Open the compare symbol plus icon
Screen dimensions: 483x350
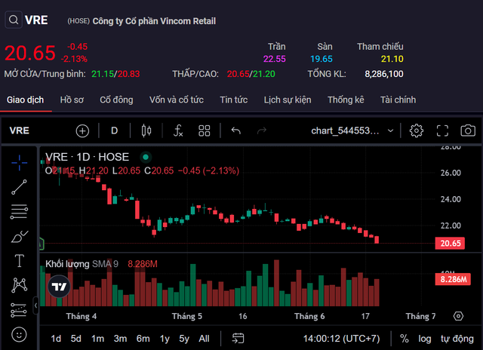[x=82, y=130]
